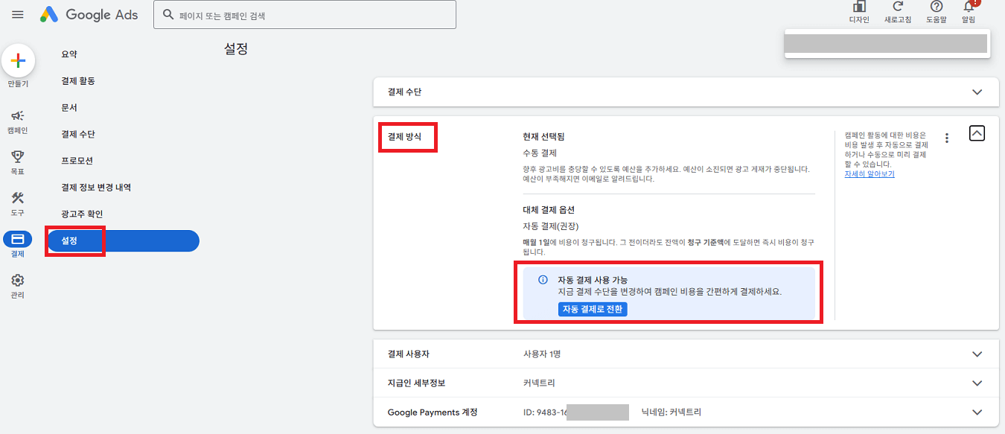Click the 설정 page heading
This screenshot has width=1005, height=434.
(x=236, y=49)
